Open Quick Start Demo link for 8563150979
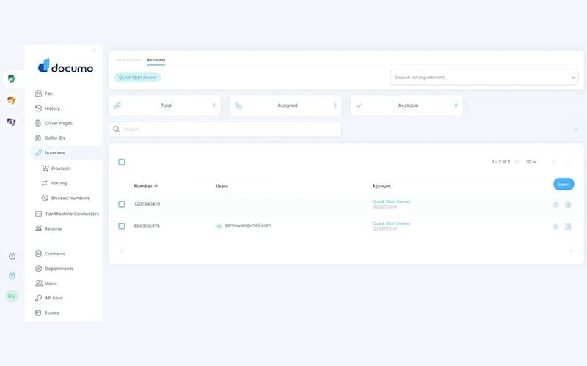587x366 pixels. click(391, 223)
